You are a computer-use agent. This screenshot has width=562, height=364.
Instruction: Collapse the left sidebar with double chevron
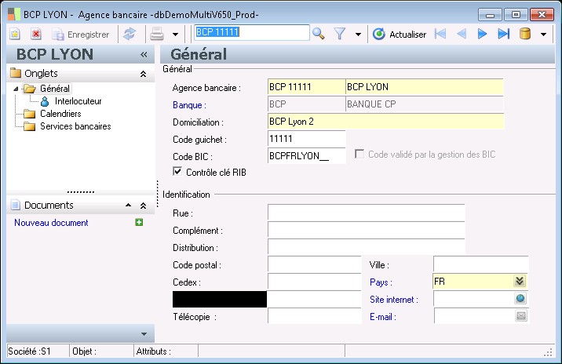144,54
